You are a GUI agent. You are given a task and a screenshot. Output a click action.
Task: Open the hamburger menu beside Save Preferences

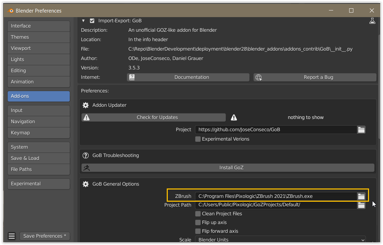[12, 236]
